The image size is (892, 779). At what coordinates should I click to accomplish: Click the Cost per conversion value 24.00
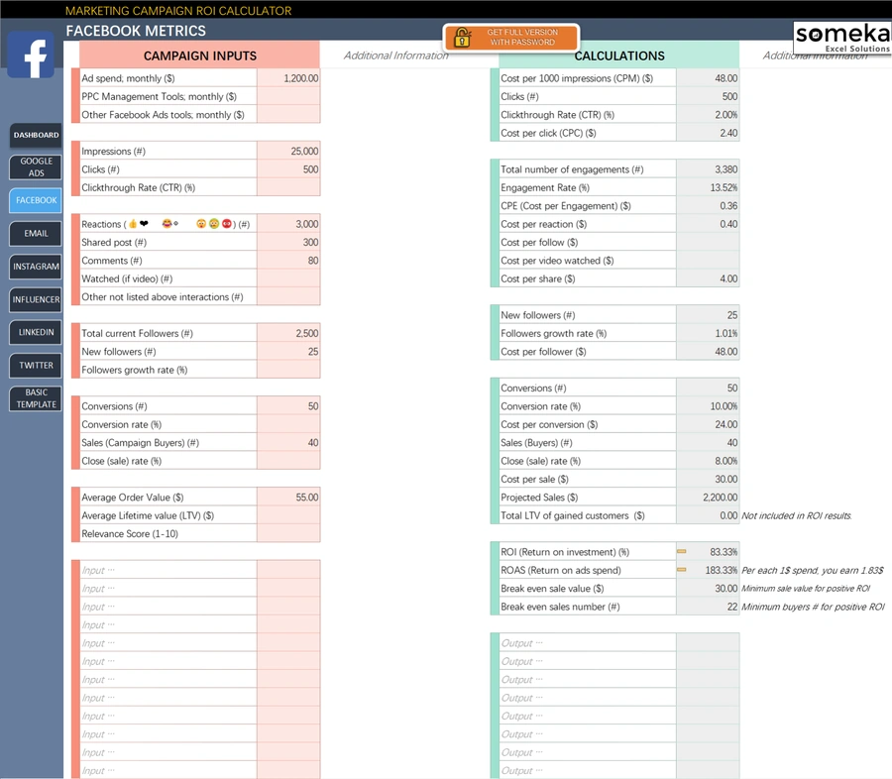[x=708, y=424]
